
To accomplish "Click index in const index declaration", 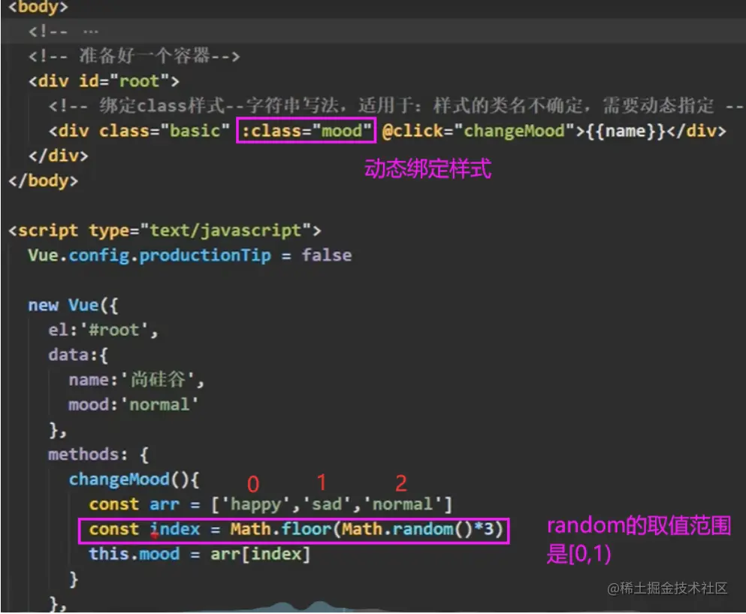I will pyautogui.click(x=174, y=529).
